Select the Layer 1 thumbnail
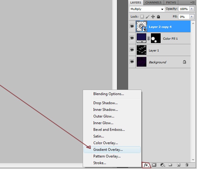This screenshot has width=197, height=169. coord(142,50)
